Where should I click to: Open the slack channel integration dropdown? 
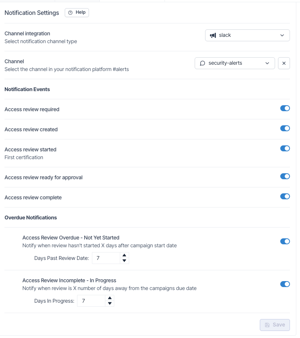(248, 35)
